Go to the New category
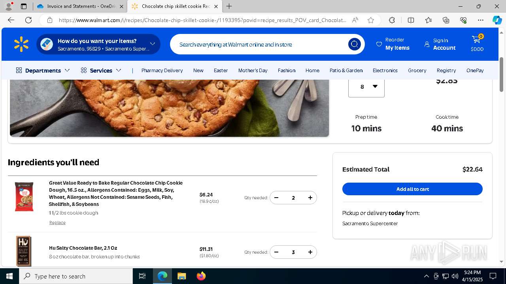This screenshot has height=284, width=506. (x=198, y=70)
